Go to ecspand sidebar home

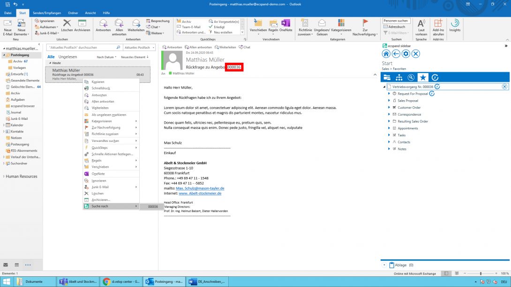click(386, 54)
